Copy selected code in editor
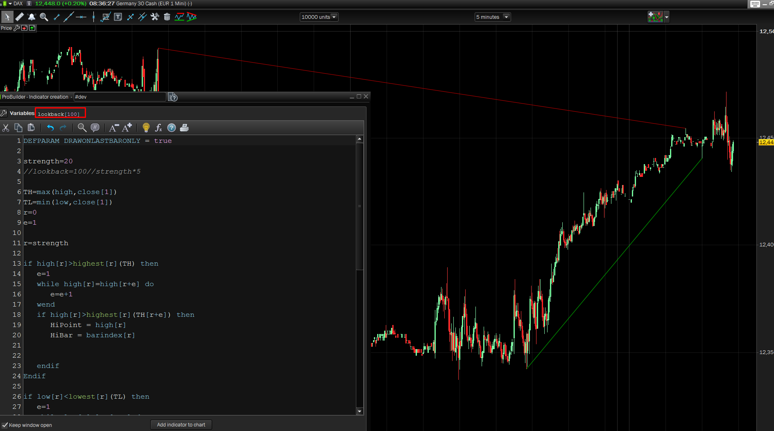The image size is (774, 431). (x=18, y=128)
